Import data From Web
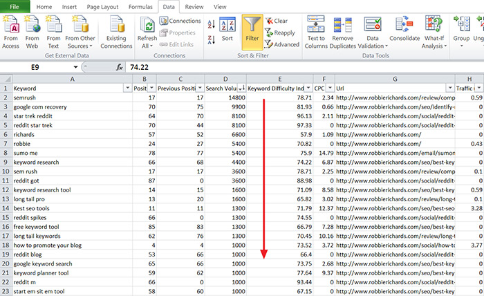 coord(32,33)
